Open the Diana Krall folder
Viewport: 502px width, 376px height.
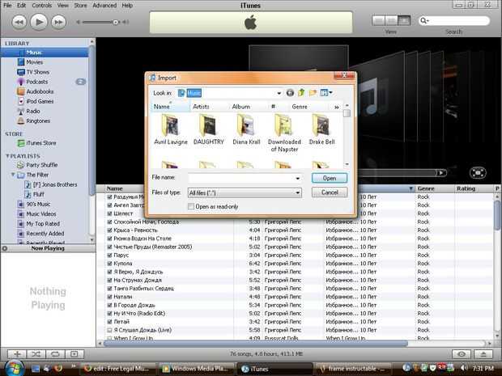(x=246, y=130)
